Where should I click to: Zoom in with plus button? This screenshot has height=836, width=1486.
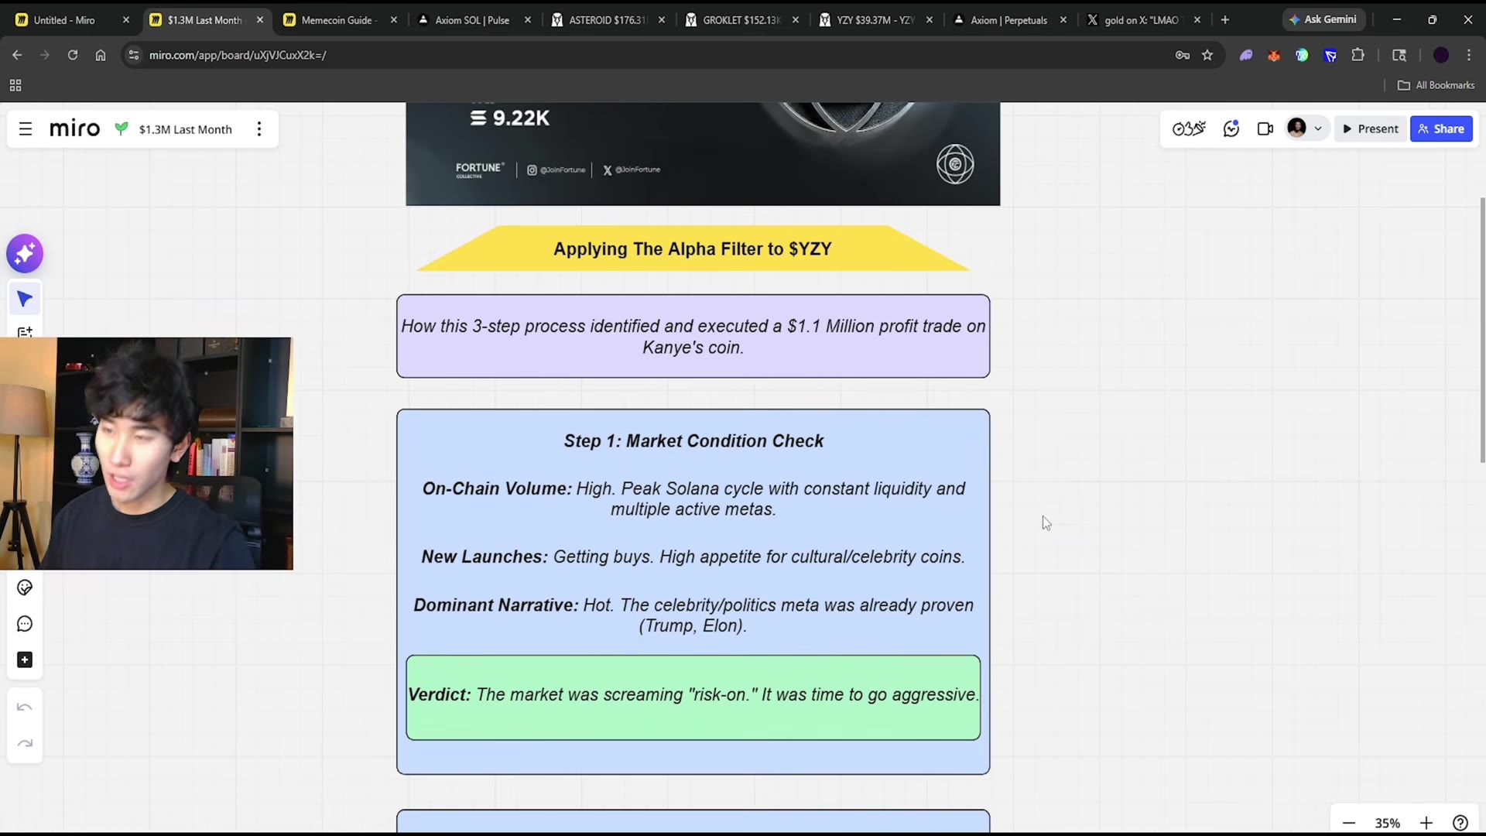(x=1426, y=823)
